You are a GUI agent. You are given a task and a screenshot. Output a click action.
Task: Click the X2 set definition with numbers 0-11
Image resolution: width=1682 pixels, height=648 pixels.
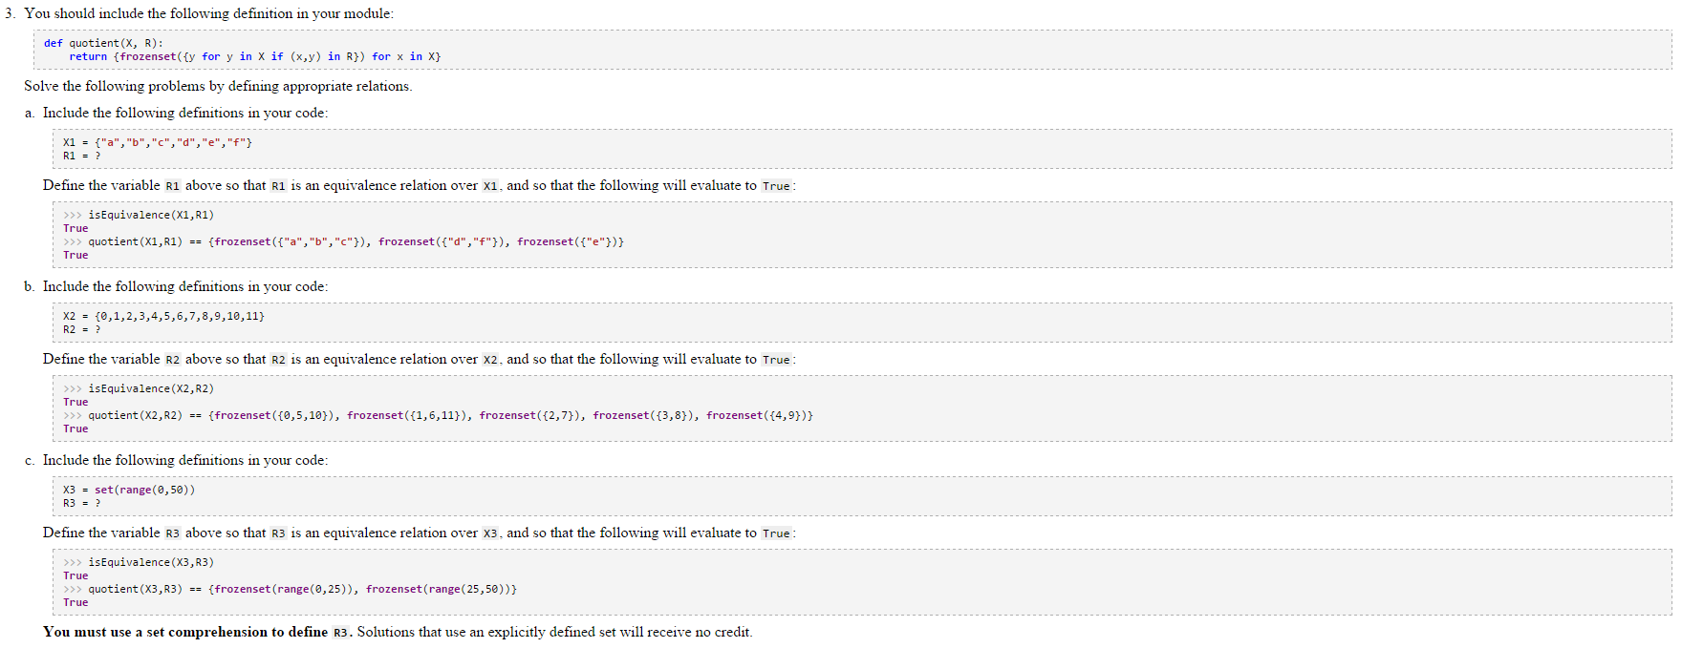(x=163, y=316)
